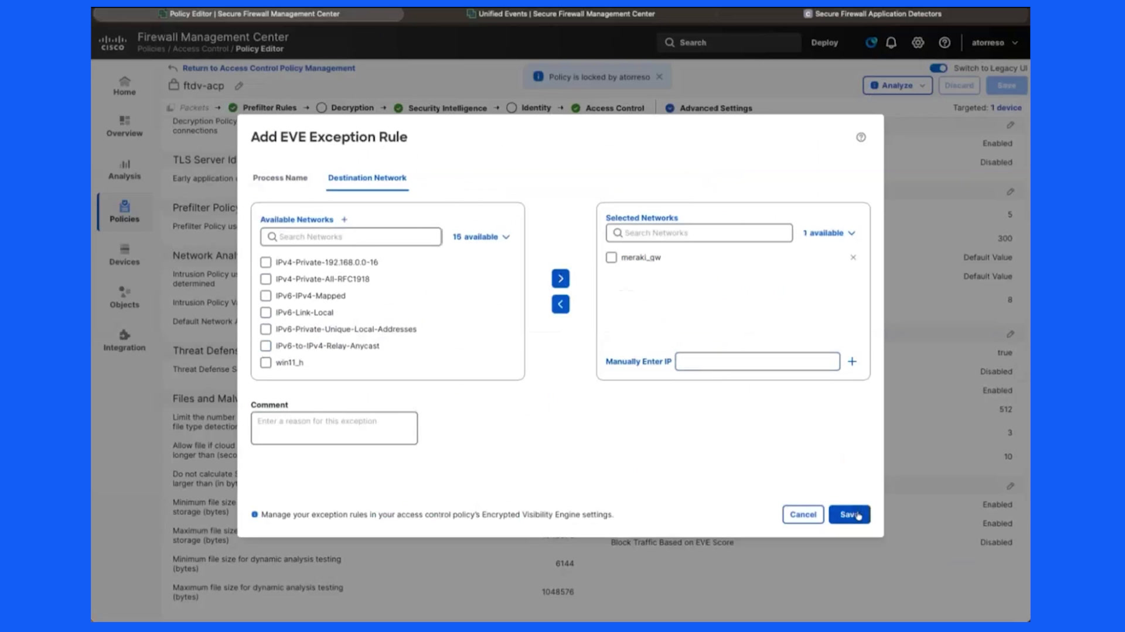Remove meraki_gw from selected networks

[x=853, y=257]
